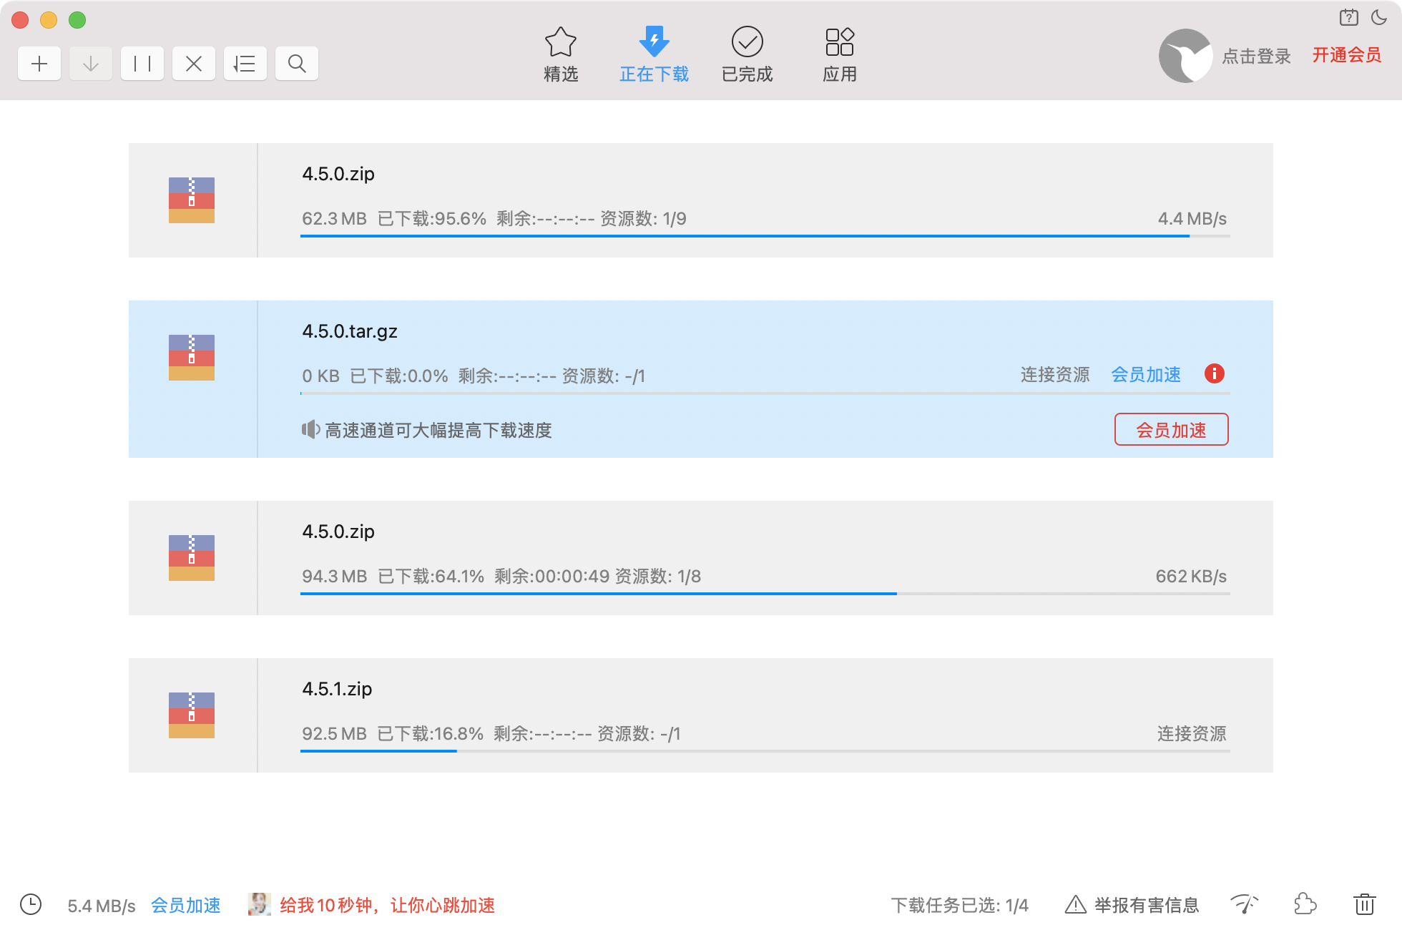Open the speed test gauge icon
1402x930 pixels.
pyautogui.click(x=1245, y=904)
